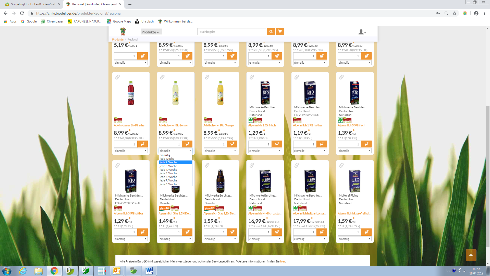Viewport: 490px width, 276px height.
Task: Open delivery interval dropdown for Alpenmilch 1.5% frisch
Action: pos(265,151)
